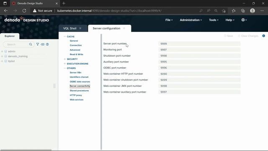The image size is (268, 151).
Task: Select Server i18n option
Action: pos(75,73)
